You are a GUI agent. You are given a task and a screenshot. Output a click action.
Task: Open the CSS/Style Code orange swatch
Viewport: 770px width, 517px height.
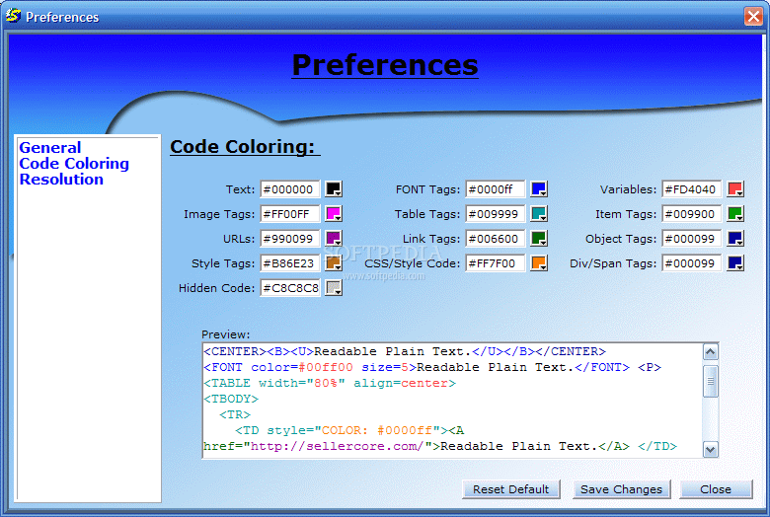coord(539,263)
